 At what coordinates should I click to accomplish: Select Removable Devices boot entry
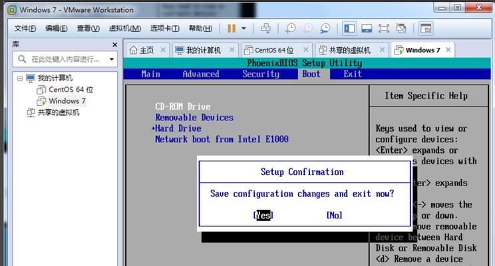(x=194, y=118)
